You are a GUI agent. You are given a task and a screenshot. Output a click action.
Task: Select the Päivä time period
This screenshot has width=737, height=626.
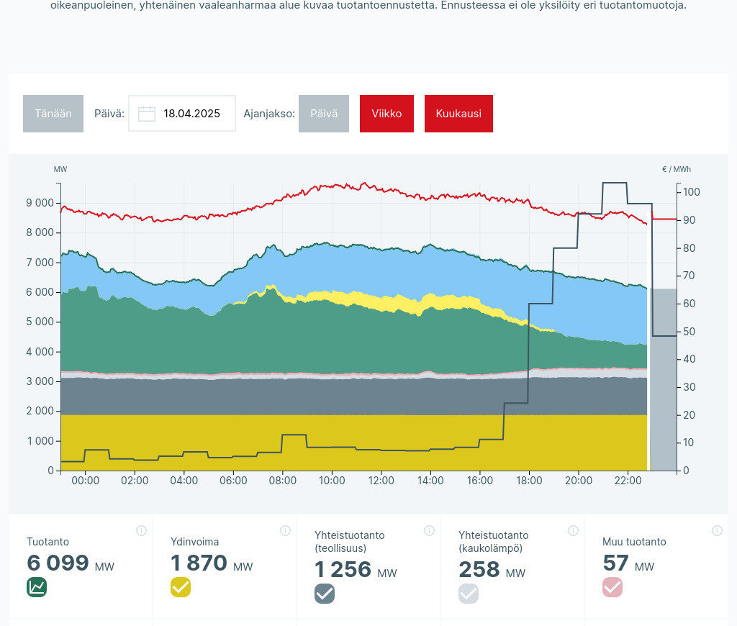pyautogui.click(x=324, y=114)
